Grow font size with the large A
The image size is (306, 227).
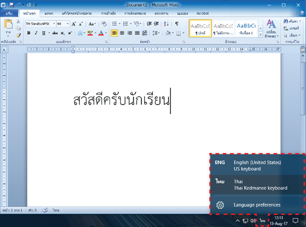pos(73,24)
